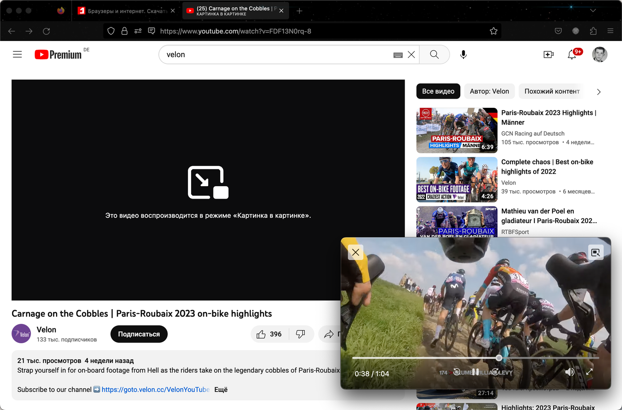Open the YouTube guide hamburger menu
622x410 pixels.
(17, 54)
